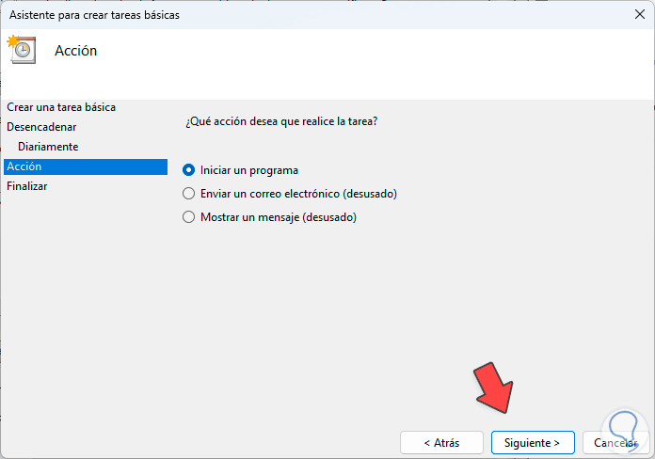Image resolution: width=655 pixels, height=459 pixels.
Task: Click the task wizard clock icon
Action: pyautogui.click(x=21, y=49)
